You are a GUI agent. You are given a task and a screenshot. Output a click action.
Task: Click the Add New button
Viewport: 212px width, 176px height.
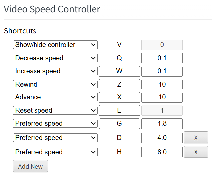tap(31, 166)
